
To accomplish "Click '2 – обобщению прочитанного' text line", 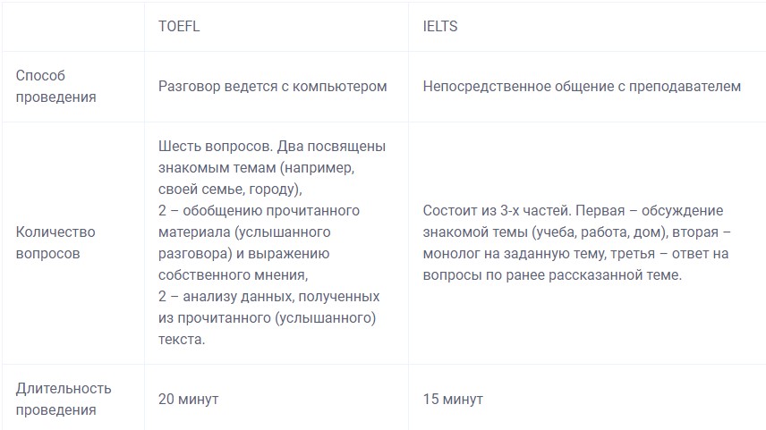I will pos(259,211).
